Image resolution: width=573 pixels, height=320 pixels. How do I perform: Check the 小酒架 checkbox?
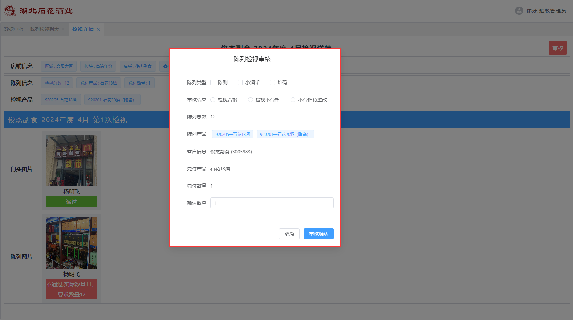(x=240, y=82)
